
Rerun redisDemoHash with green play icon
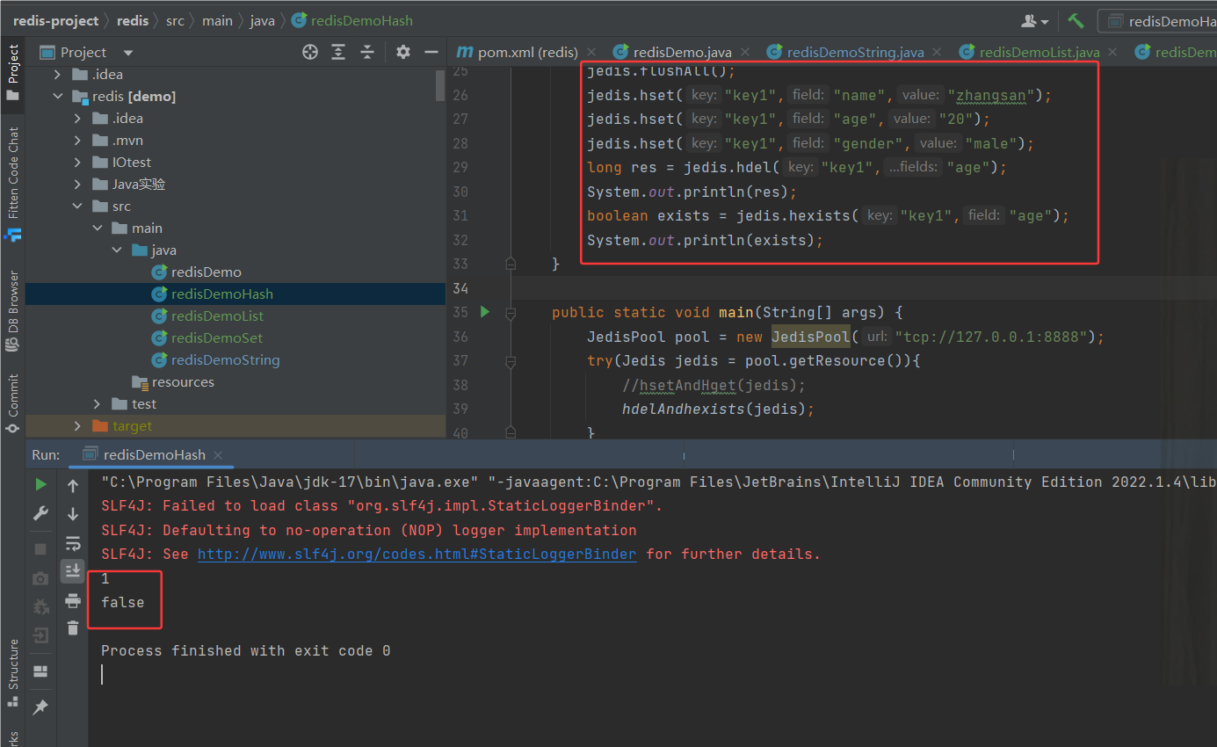click(40, 484)
